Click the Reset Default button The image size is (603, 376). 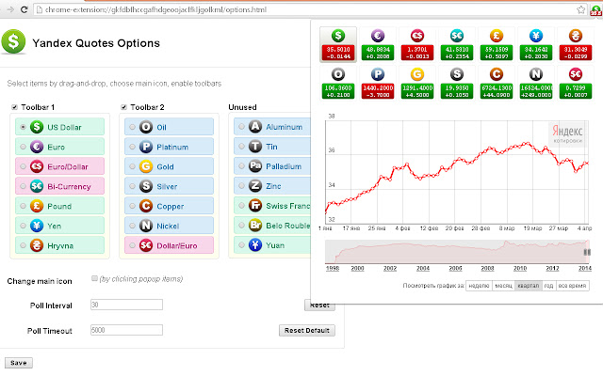click(307, 330)
